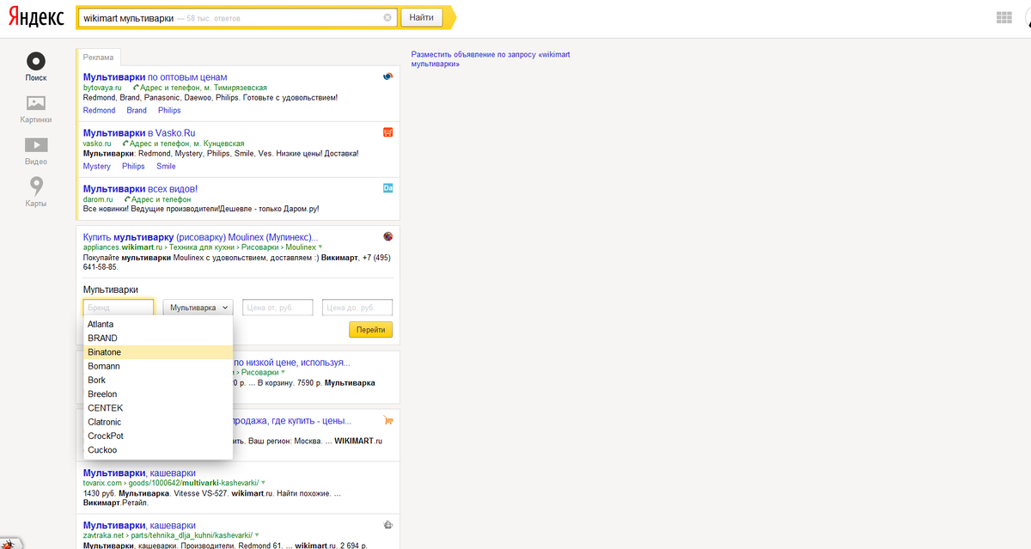Click the Цена от, руб. field

pyautogui.click(x=278, y=307)
